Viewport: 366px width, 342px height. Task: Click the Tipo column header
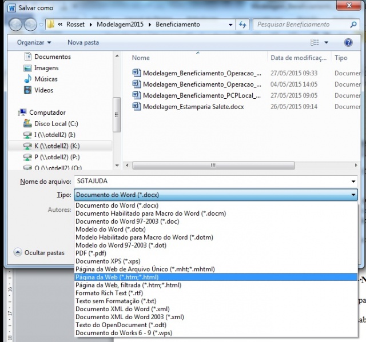pos(341,58)
